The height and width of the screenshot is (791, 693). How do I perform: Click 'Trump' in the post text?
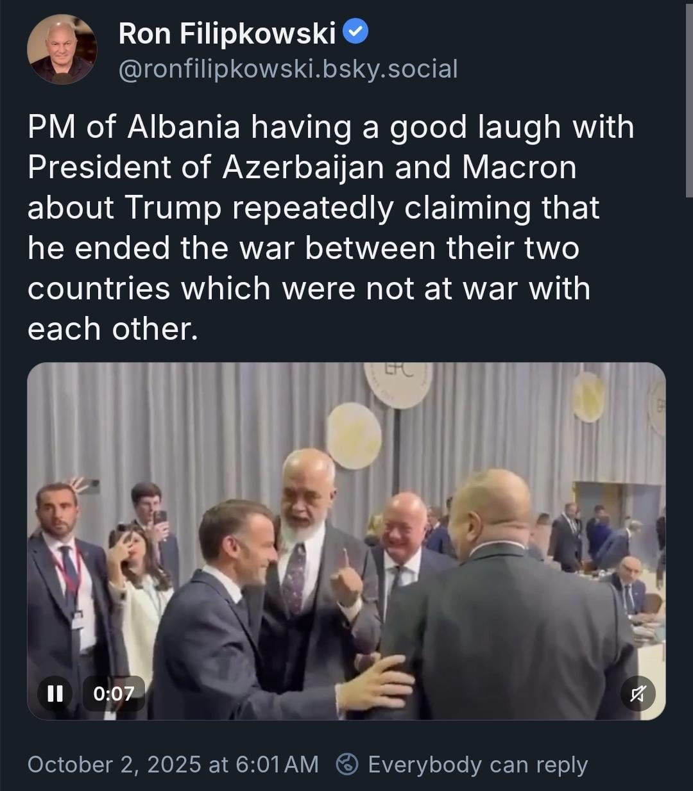(x=173, y=207)
